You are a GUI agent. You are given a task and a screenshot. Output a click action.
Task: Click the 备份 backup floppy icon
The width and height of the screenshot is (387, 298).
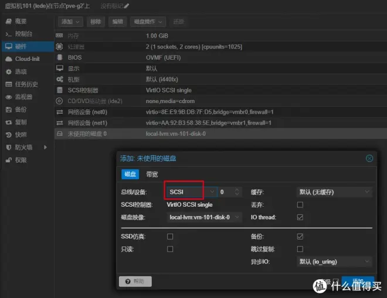(x=9, y=109)
